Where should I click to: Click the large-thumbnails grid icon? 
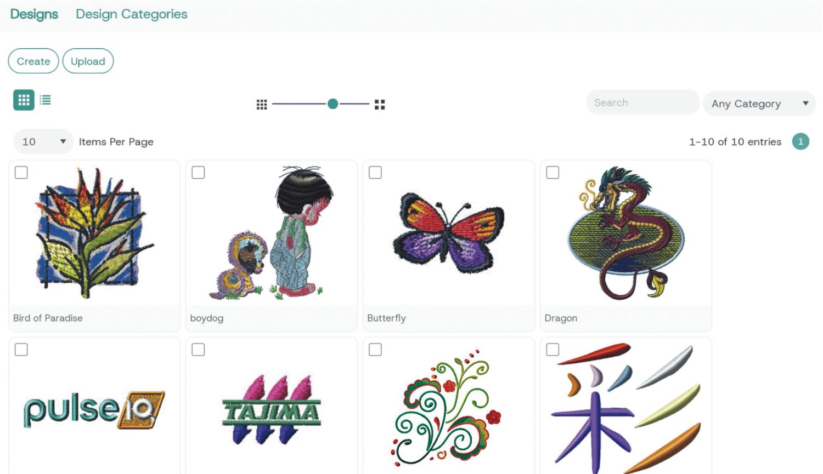coord(380,104)
